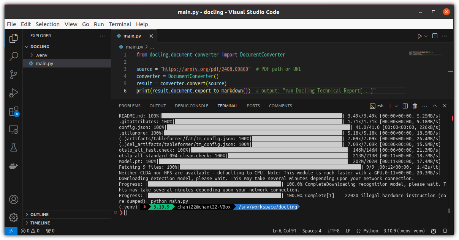Viewport: 459px width, 240px height.
Task: Switch to the DEBUG CONSOLE tab
Action: 192,106
